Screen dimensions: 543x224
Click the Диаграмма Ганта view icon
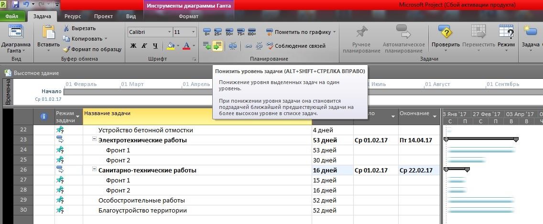[16, 32]
